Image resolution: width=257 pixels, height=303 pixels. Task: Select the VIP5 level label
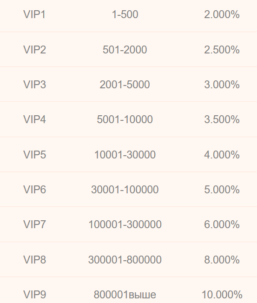click(x=34, y=155)
